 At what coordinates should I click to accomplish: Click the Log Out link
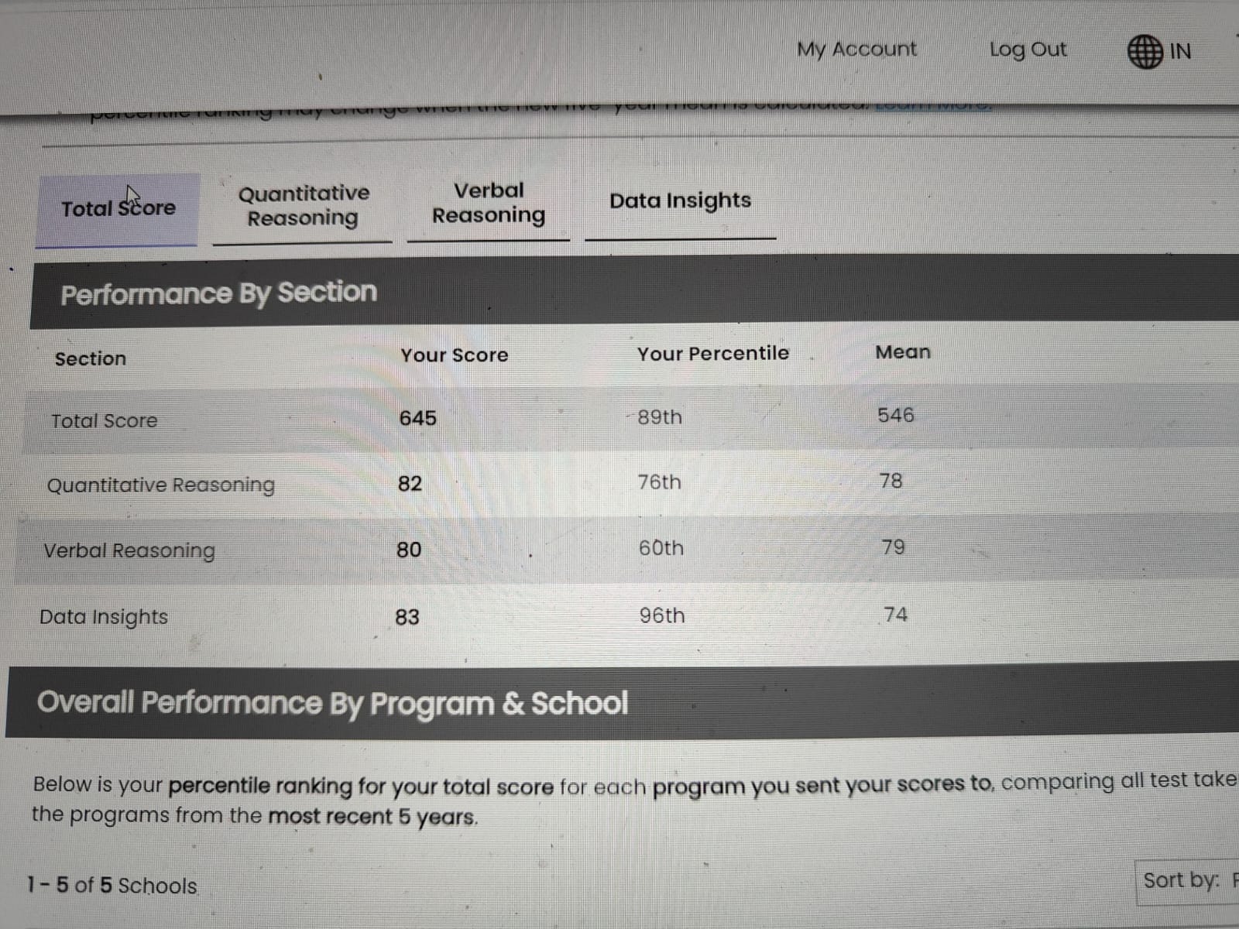tap(1028, 50)
